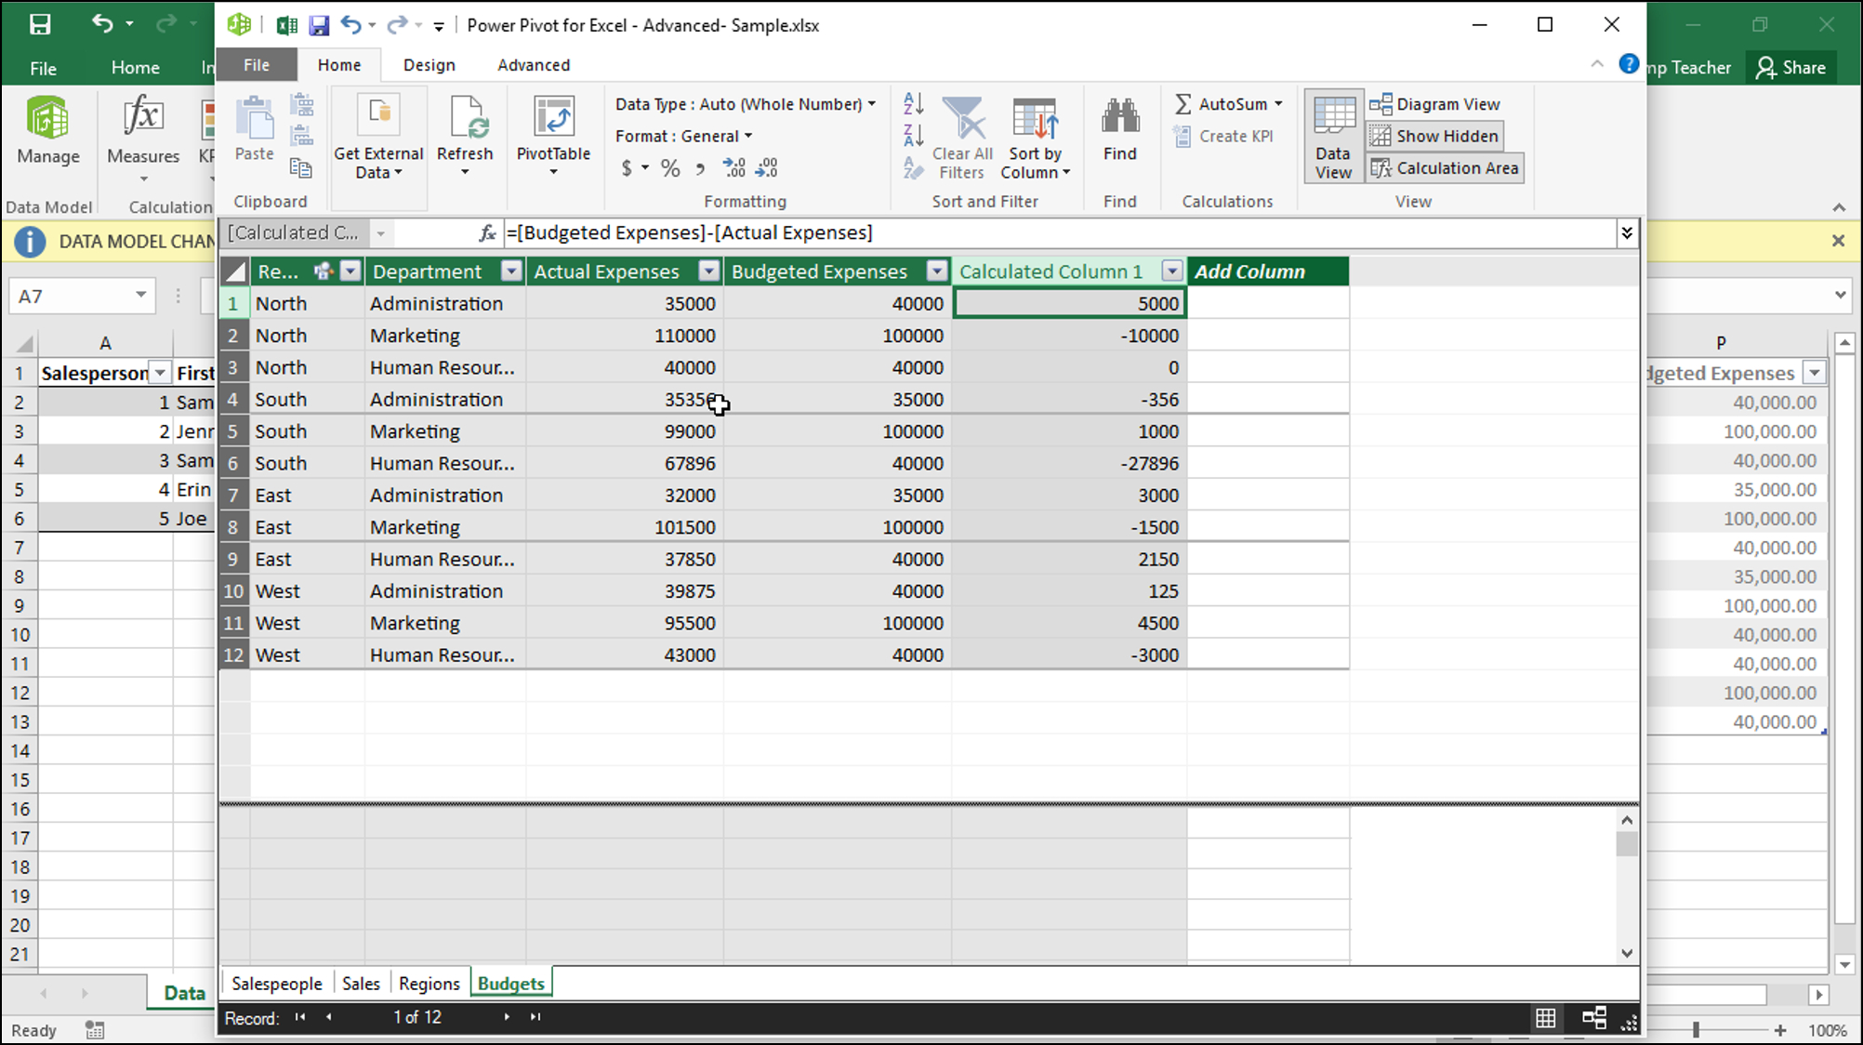
Task: Switch to the Sales tab
Action: tap(361, 983)
